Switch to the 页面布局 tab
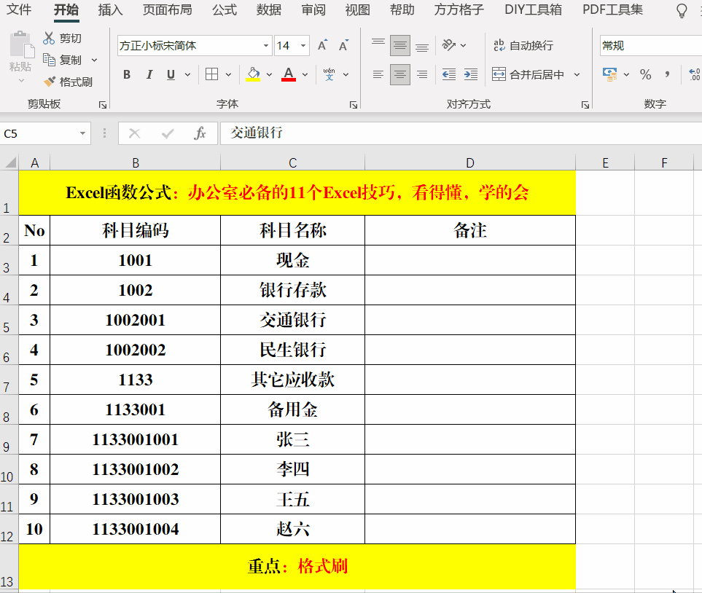This screenshot has height=593, width=702. click(167, 10)
